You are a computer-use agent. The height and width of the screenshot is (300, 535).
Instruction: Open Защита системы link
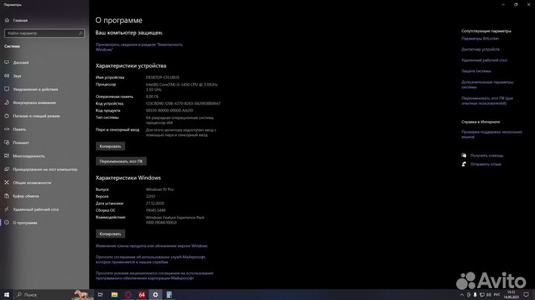(476, 71)
